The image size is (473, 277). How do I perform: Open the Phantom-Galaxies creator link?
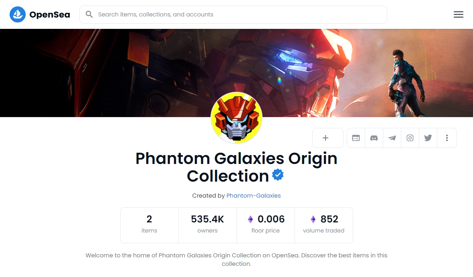tap(253, 196)
